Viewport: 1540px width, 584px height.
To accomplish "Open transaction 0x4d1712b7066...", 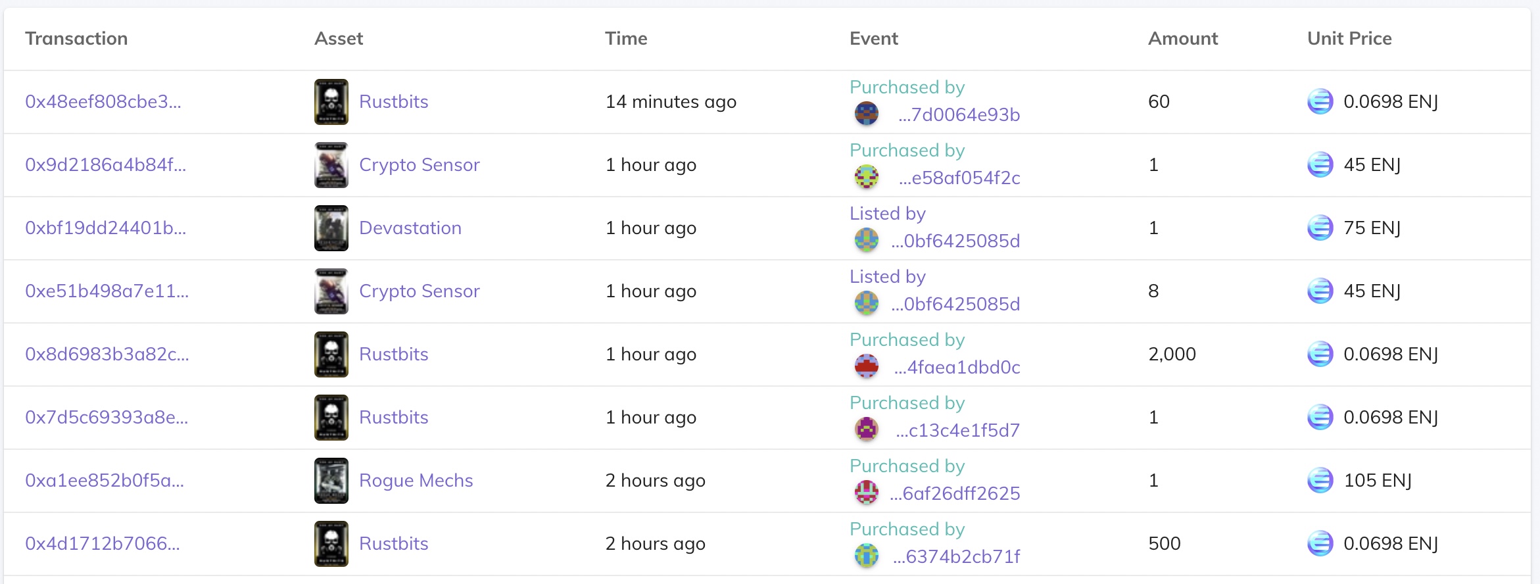I will [x=103, y=544].
